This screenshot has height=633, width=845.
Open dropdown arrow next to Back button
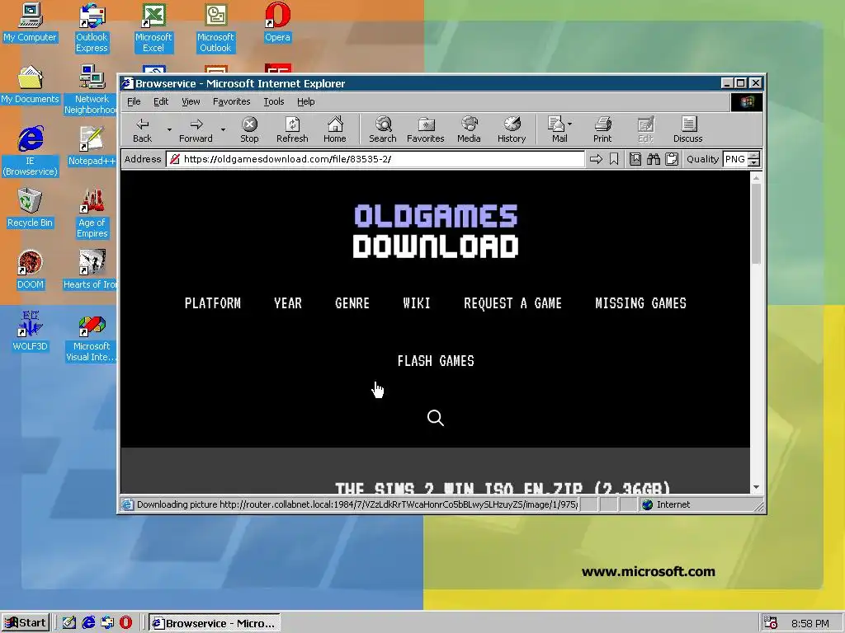169,129
